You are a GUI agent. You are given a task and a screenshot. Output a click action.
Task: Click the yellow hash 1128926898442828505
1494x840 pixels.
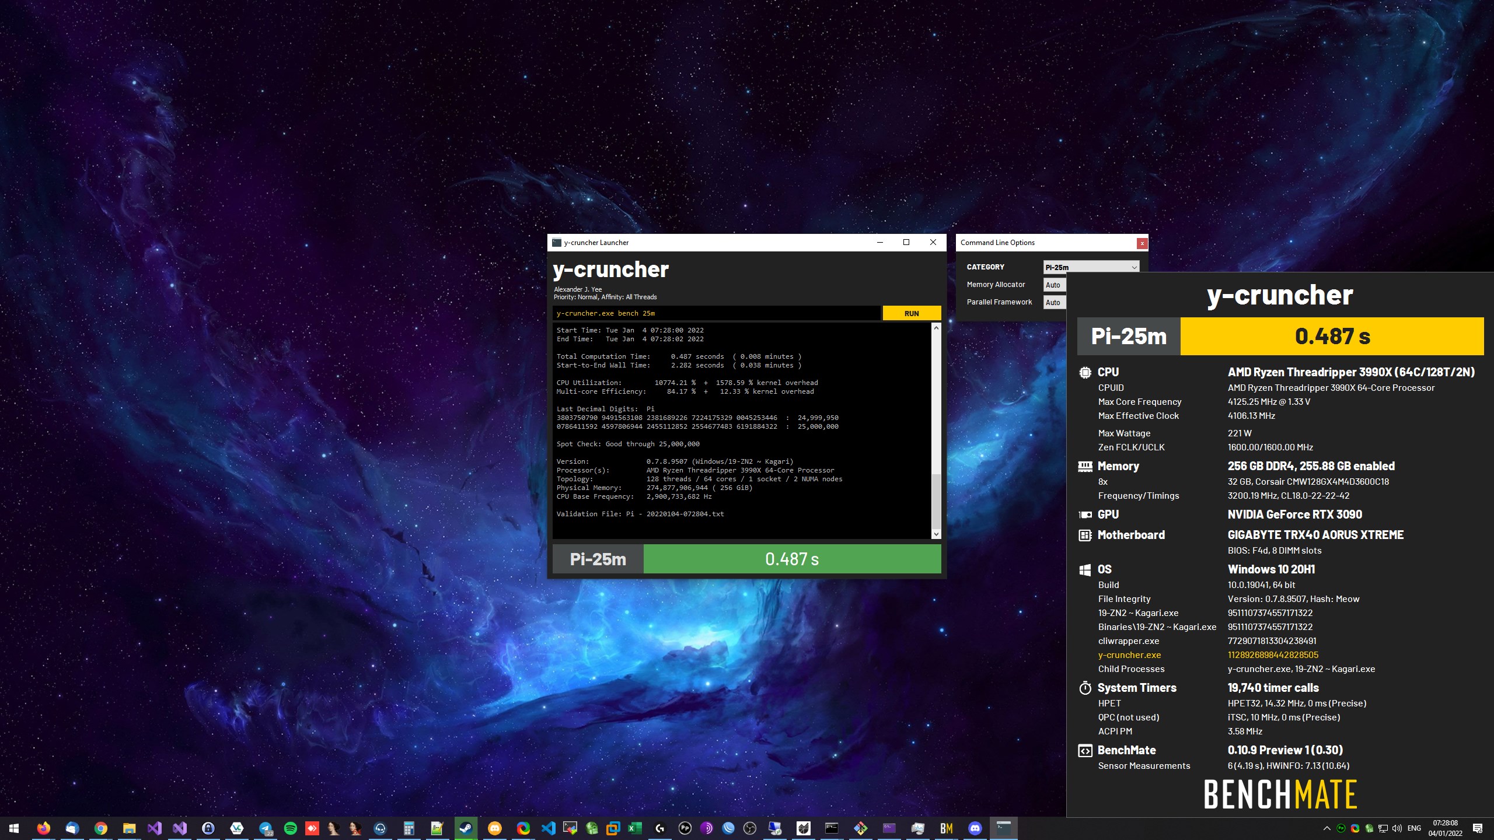tap(1273, 655)
